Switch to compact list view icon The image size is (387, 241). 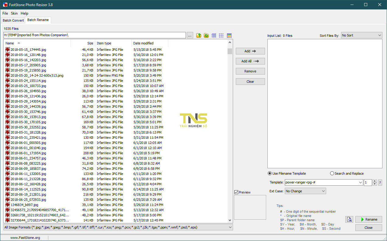[x=221, y=35]
